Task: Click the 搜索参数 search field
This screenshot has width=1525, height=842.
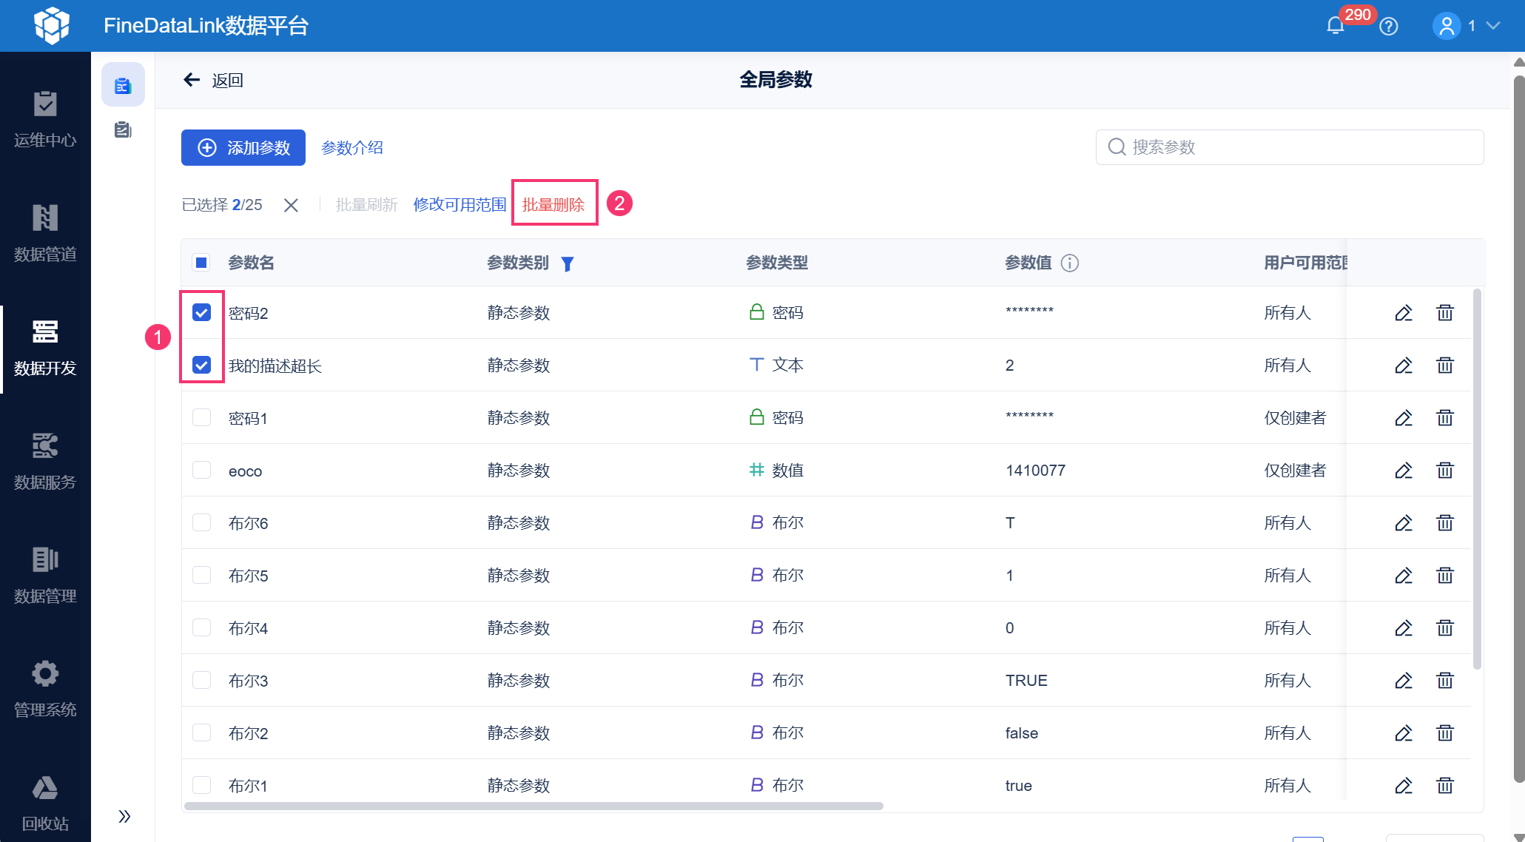Action: coord(1289,147)
